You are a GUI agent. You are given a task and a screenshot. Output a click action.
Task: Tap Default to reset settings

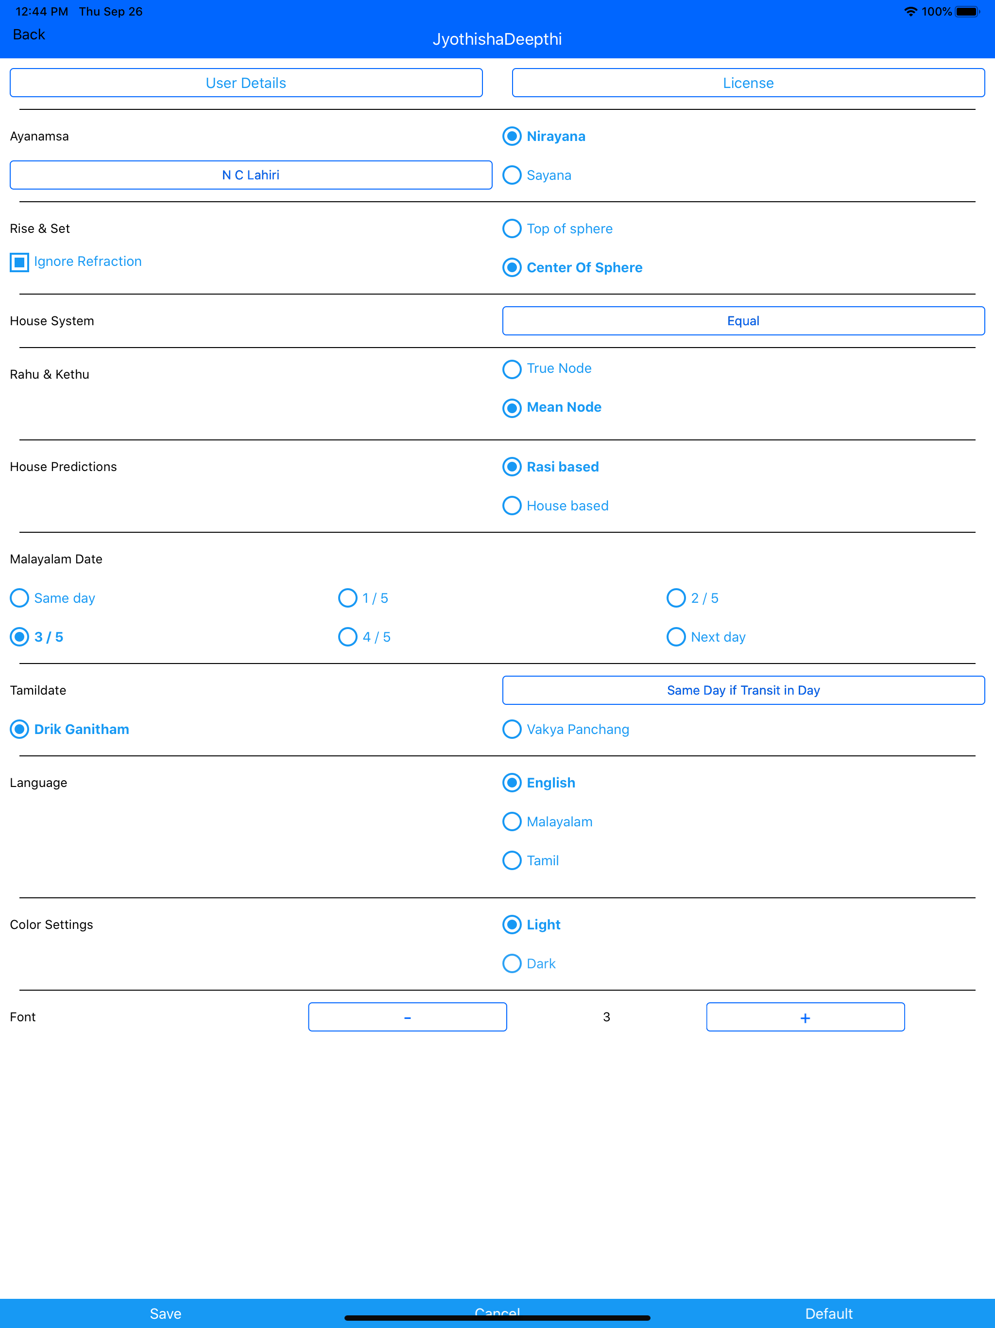tap(829, 1313)
